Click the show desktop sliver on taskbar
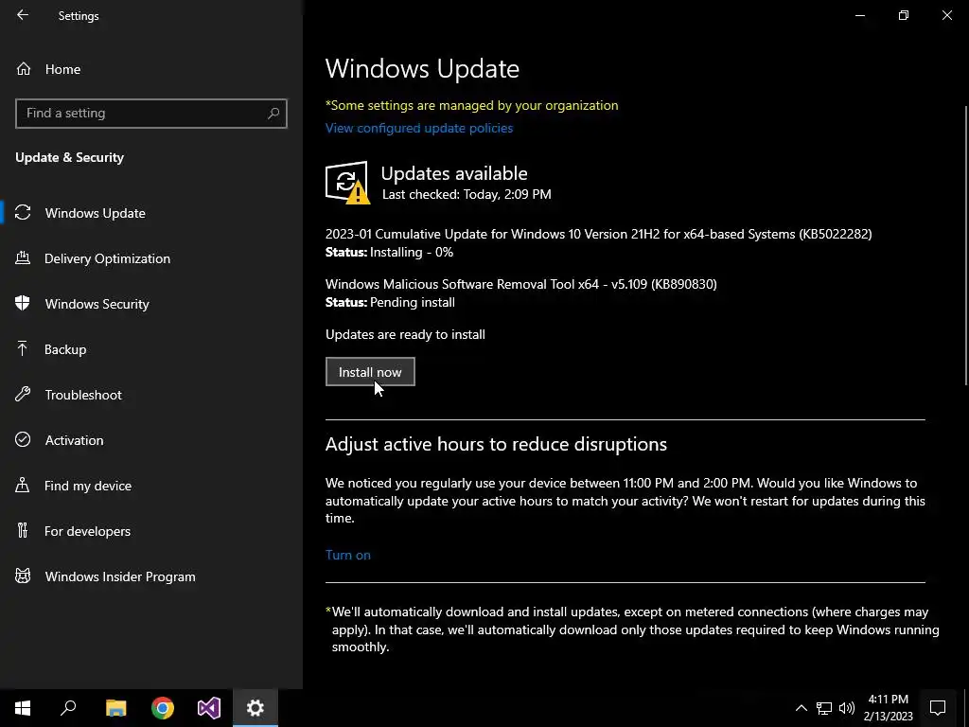Screen dimensions: 969x727 pos(966,708)
